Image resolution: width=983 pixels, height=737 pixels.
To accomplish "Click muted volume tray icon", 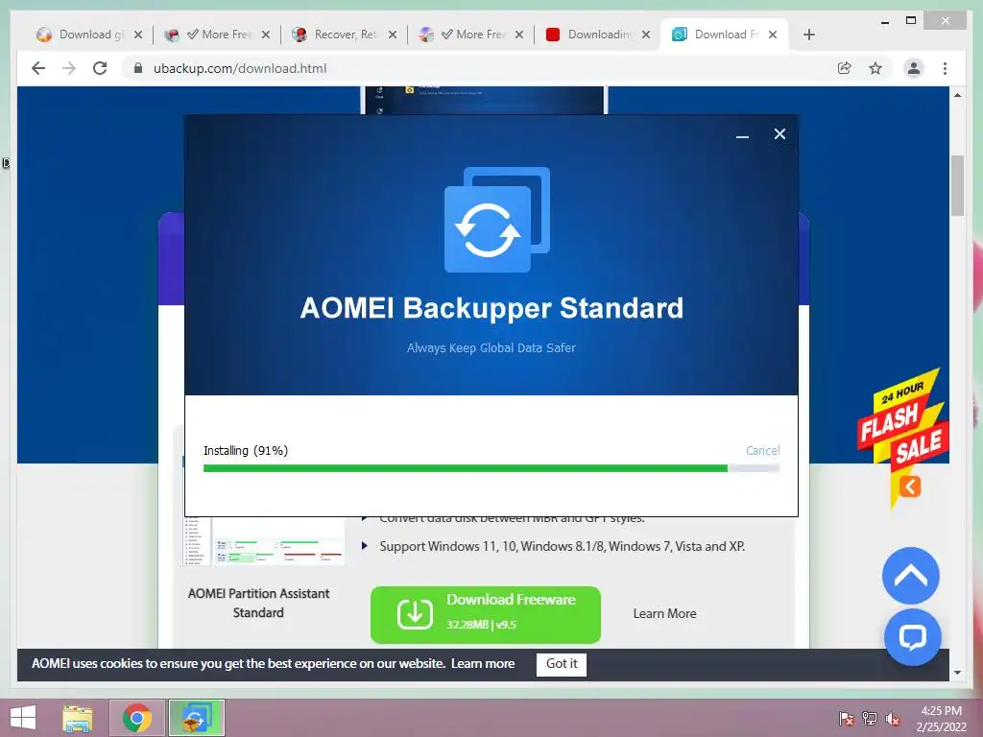I will point(892,718).
